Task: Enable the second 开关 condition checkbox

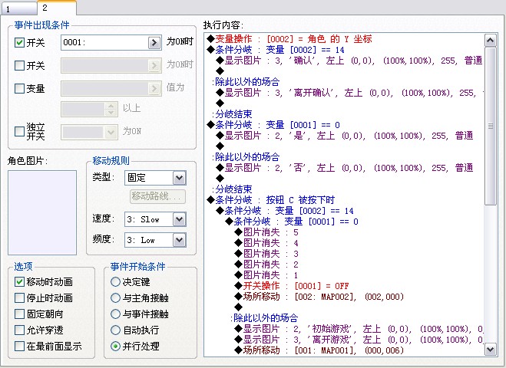Action: pos(19,65)
